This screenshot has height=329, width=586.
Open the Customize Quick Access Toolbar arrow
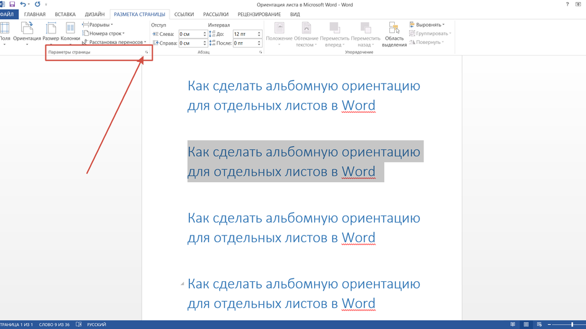pos(46,4)
